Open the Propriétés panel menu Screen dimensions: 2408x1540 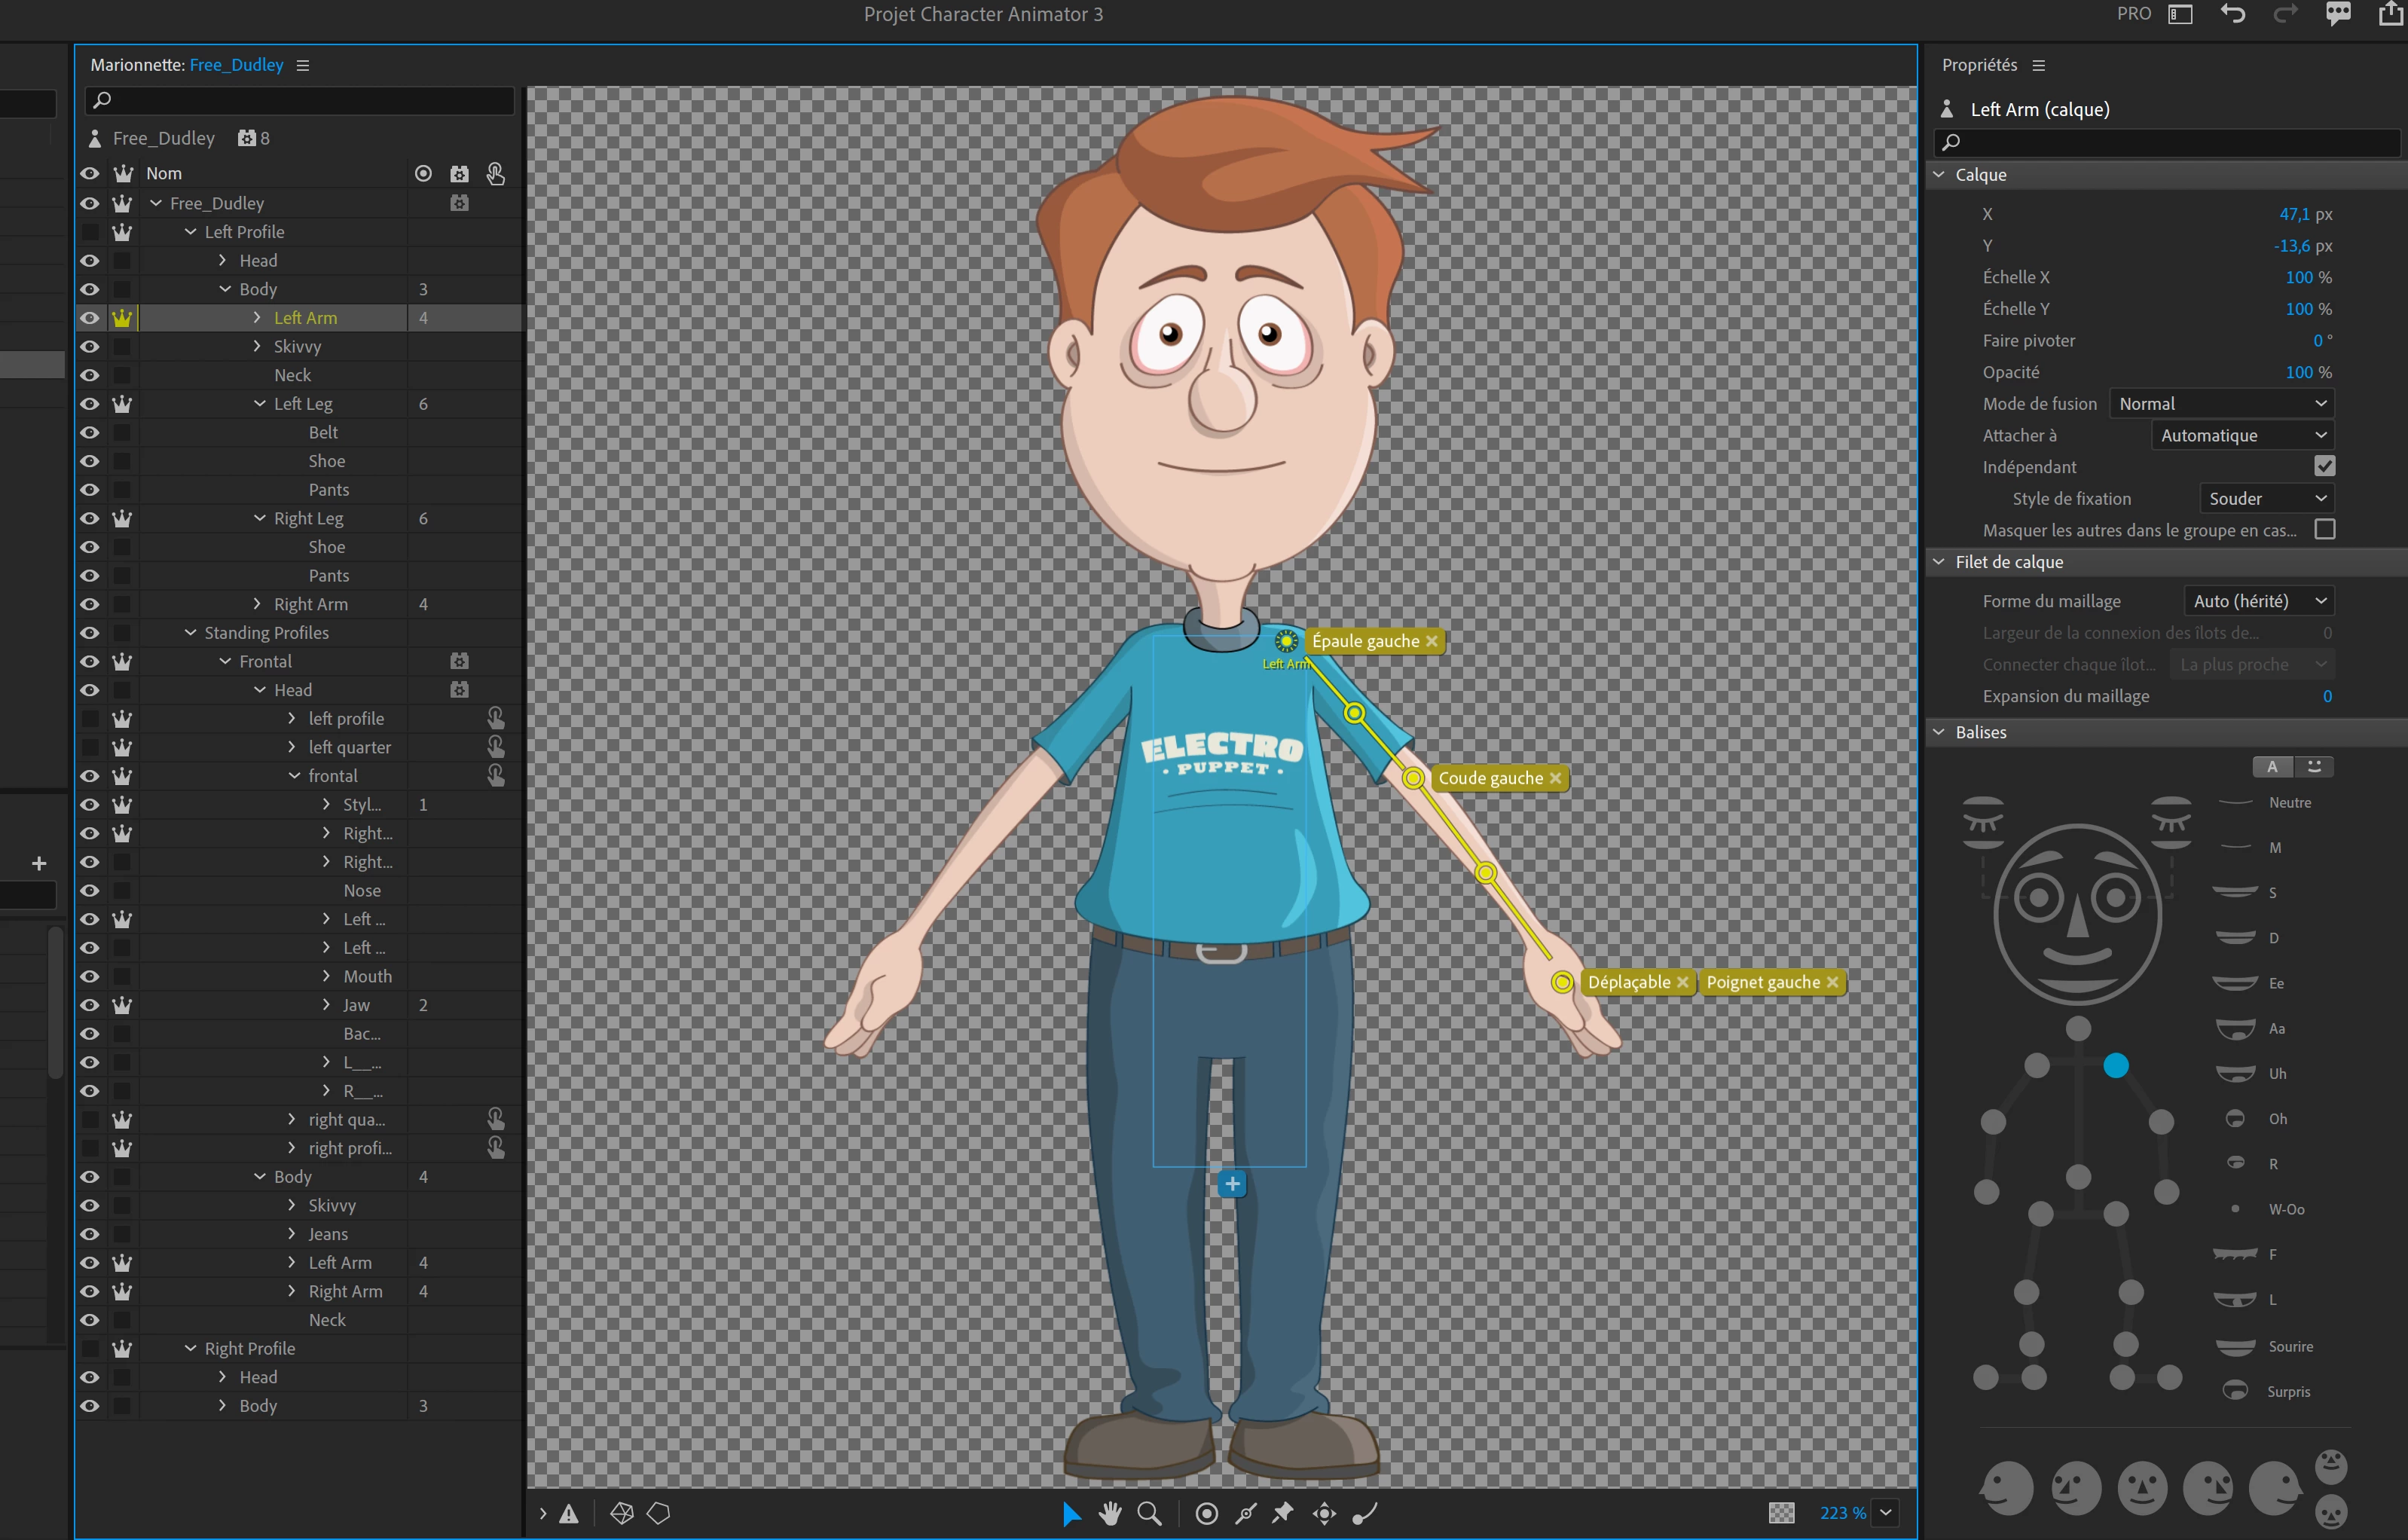(2039, 65)
